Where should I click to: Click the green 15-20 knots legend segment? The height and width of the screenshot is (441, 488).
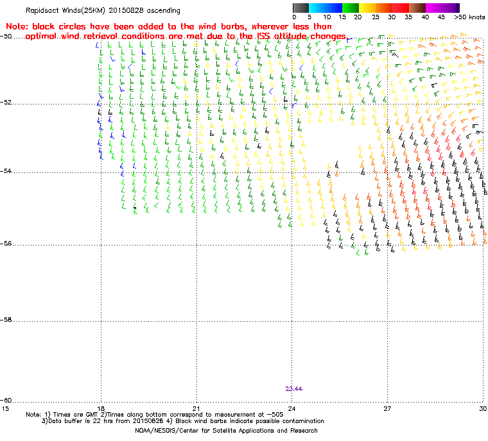point(351,8)
